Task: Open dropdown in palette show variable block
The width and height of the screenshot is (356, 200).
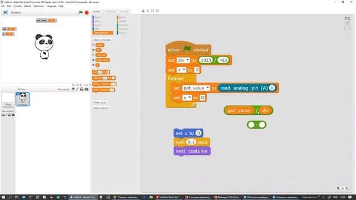Action: tap(113, 84)
